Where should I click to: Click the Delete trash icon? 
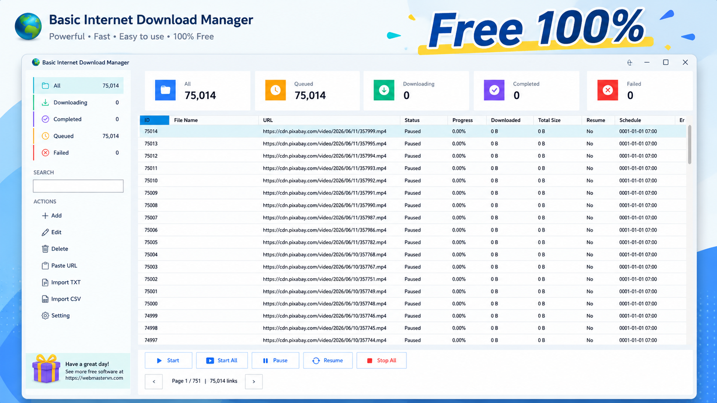tap(45, 249)
